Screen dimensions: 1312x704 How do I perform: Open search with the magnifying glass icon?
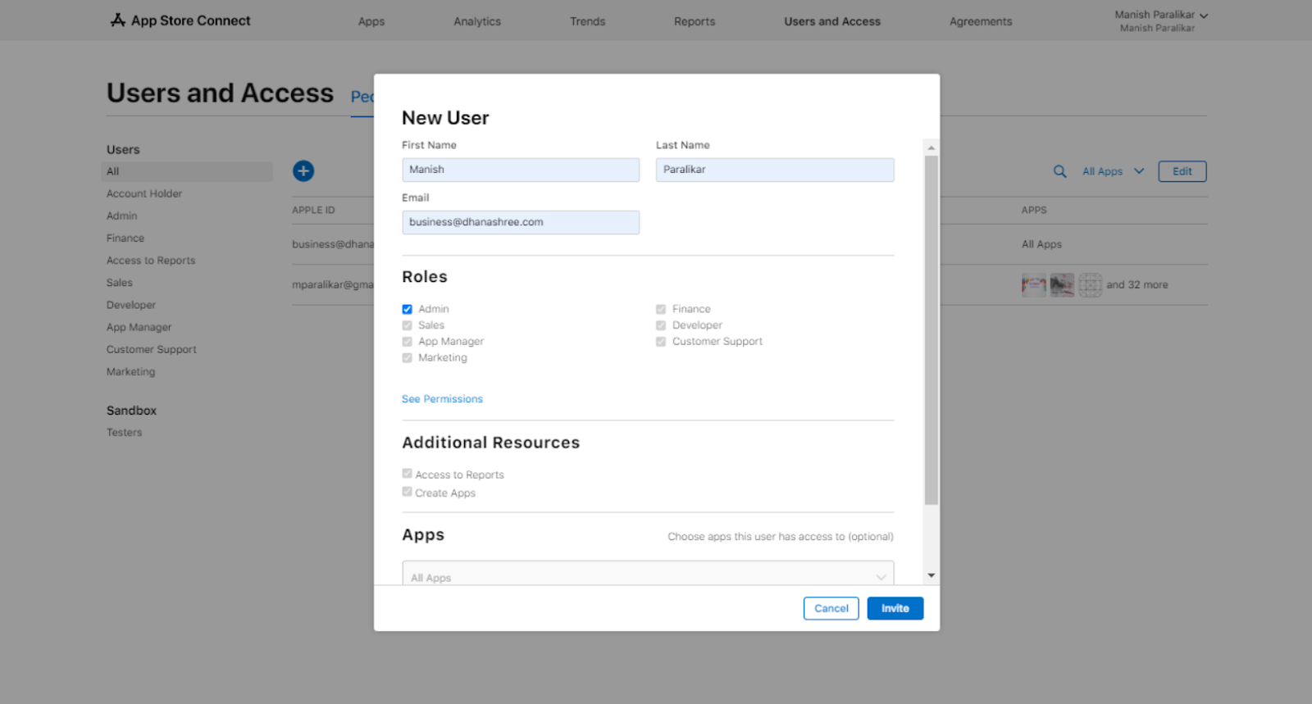point(1060,171)
